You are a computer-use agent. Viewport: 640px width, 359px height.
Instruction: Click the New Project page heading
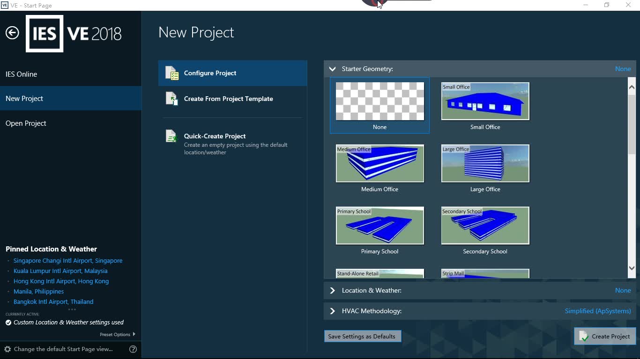196,33
